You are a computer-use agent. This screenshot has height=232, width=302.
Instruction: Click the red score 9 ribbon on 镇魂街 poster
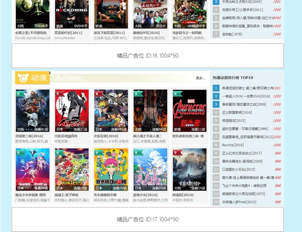tap(177, 152)
